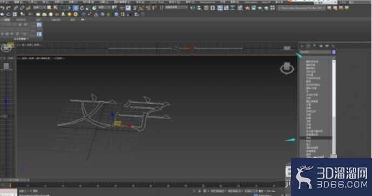Image resolution: width=372 pixels, height=196 pixels.
Task: Open the Utilities command panel tab
Action: pos(333,46)
